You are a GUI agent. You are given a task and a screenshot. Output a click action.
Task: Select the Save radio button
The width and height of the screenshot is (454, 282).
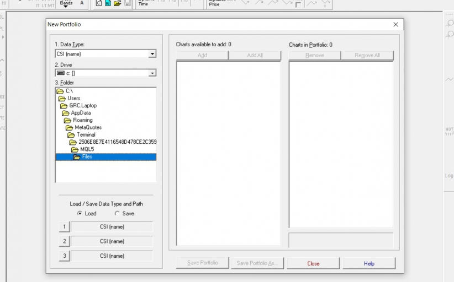117,214
